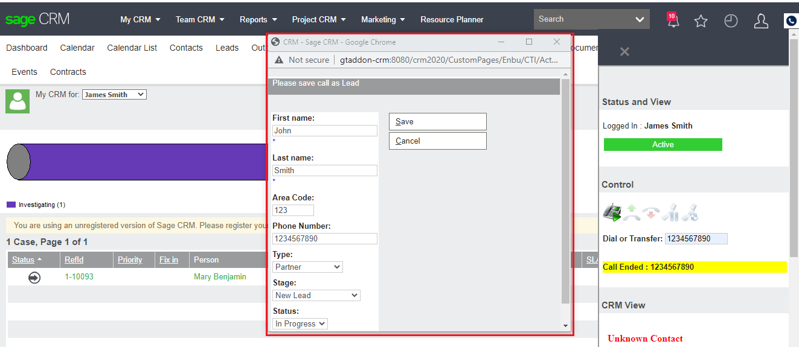The width and height of the screenshot is (799, 347).
Task: Switch to the Calendar tab
Action: (77, 48)
